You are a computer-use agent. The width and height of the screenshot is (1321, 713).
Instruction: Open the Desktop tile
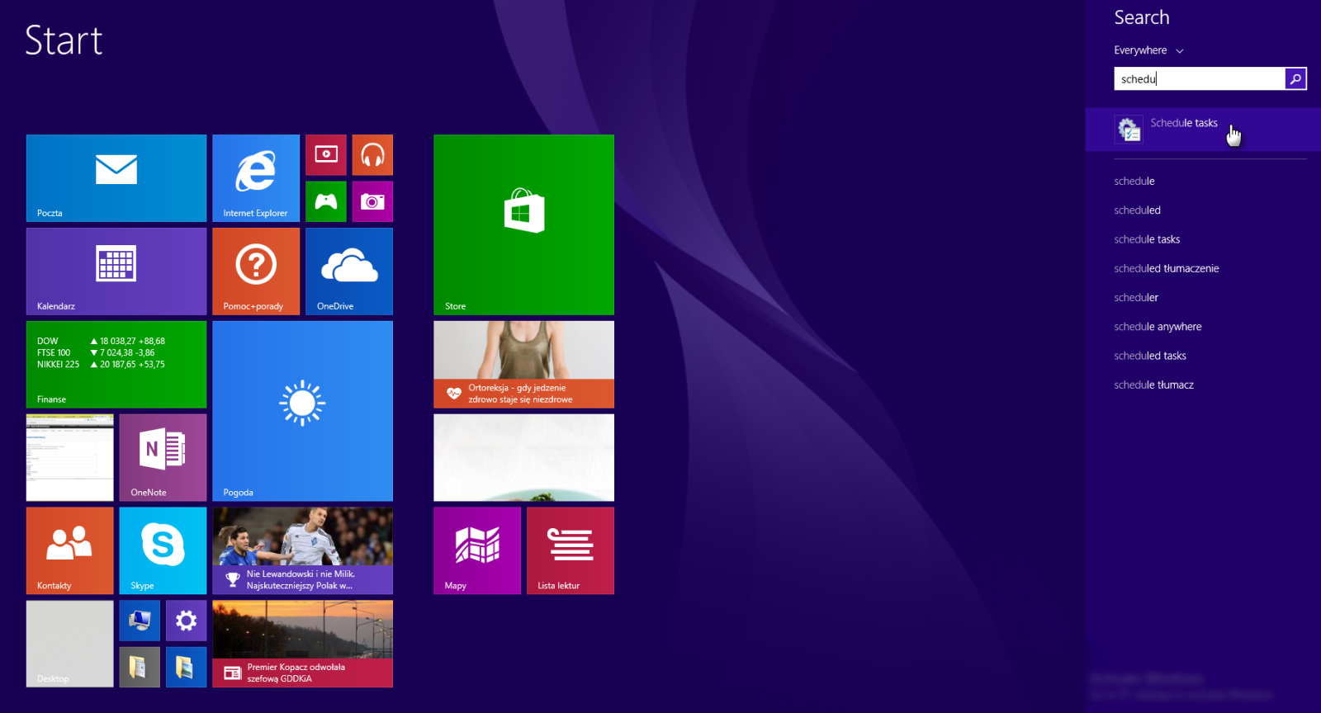coord(70,644)
